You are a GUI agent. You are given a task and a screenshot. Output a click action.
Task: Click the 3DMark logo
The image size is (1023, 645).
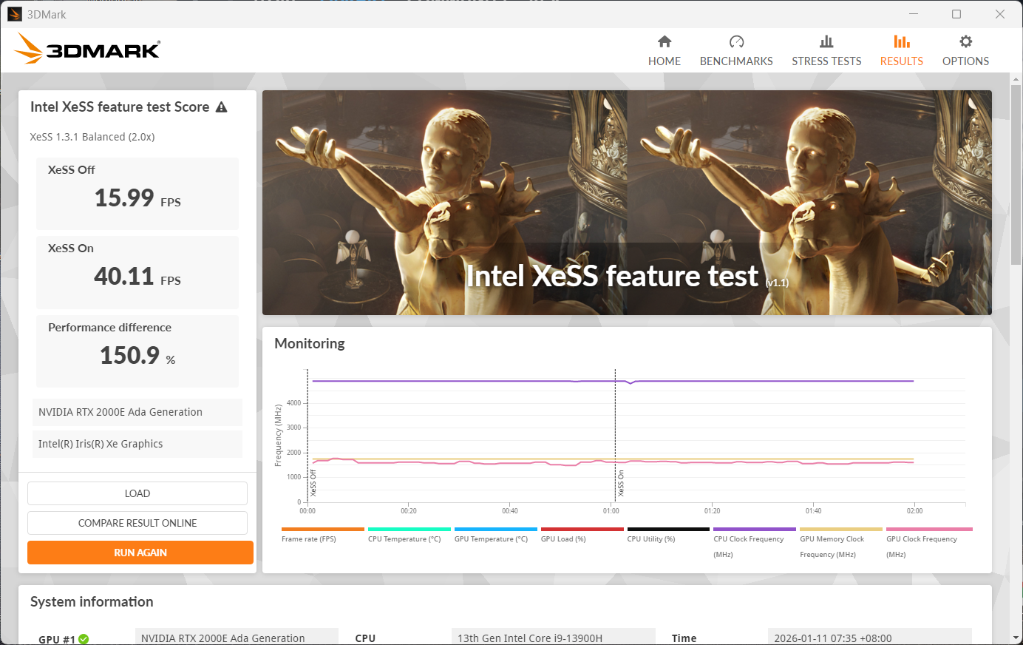coord(87,50)
